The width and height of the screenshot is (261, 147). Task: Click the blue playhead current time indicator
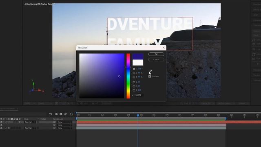[138, 115]
